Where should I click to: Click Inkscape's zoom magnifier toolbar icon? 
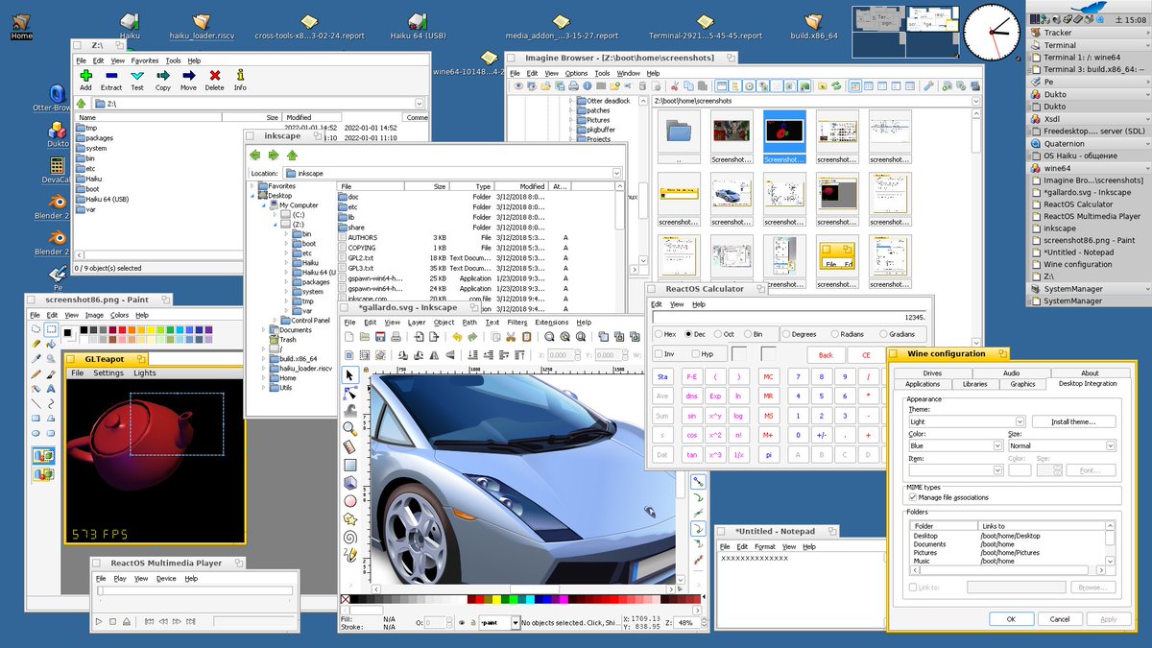coord(549,337)
